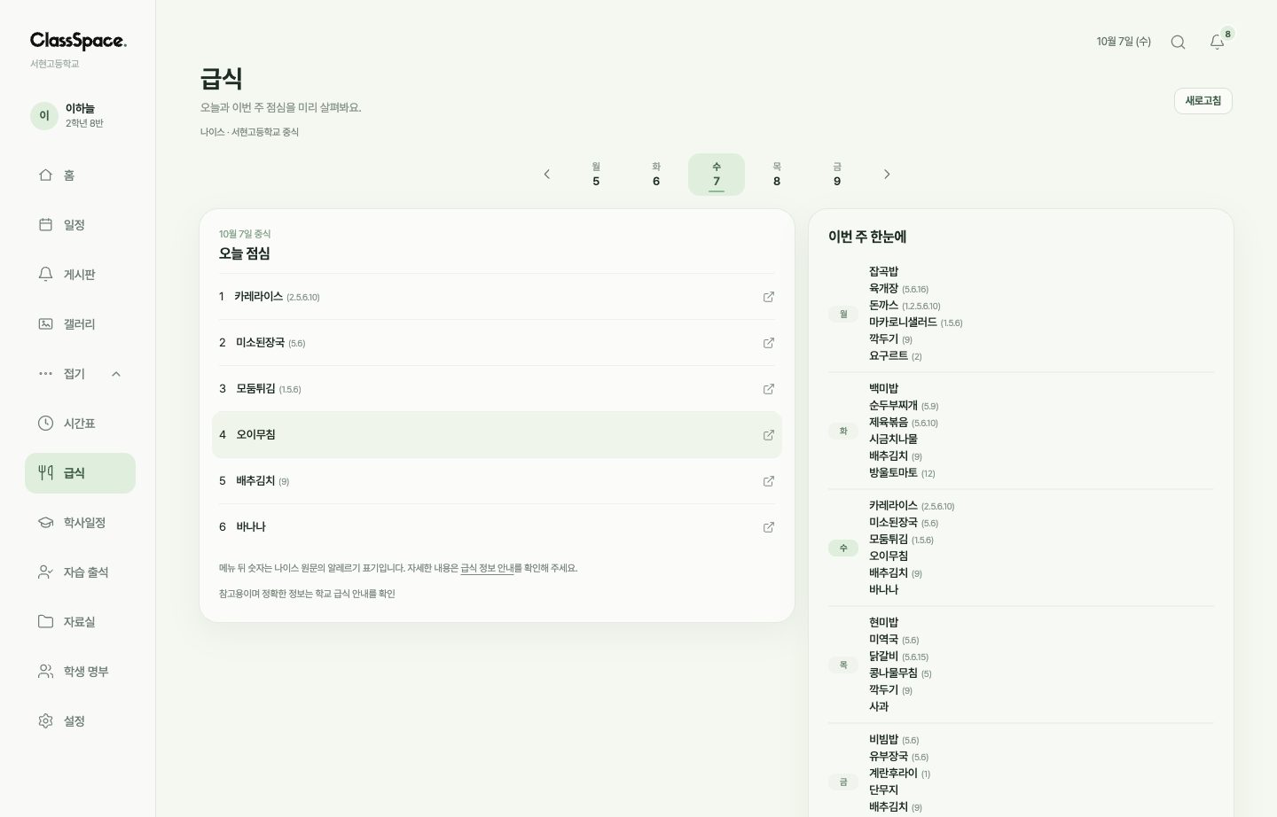Click the 월 badge in weekly overview
Screen dimensions: 1277x817
843,314
